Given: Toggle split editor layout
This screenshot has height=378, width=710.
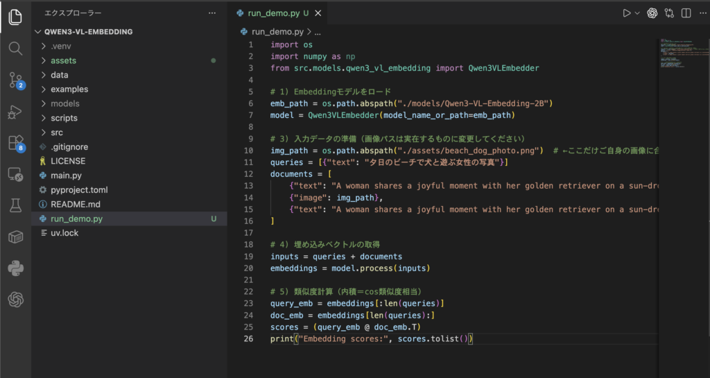Looking at the screenshot, I should coord(686,13).
